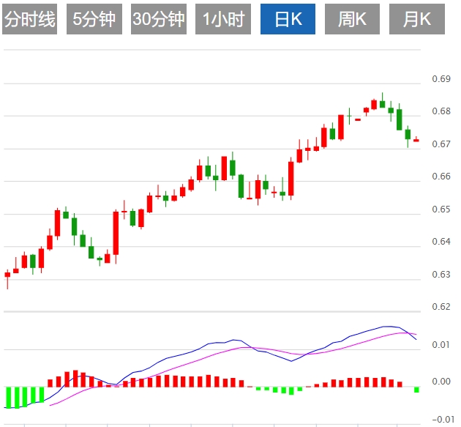The height and width of the screenshot is (427, 461).
Task: Click the 0.69 price axis label
Action: point(441,79)
